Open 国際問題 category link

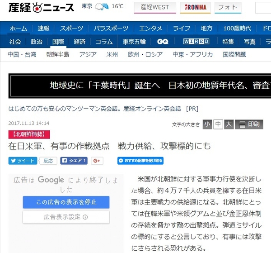pos(234,55)
